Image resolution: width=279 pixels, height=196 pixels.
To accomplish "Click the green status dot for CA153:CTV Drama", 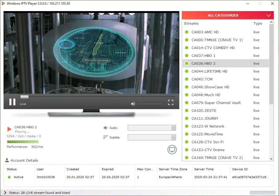I will coord(187,150).
